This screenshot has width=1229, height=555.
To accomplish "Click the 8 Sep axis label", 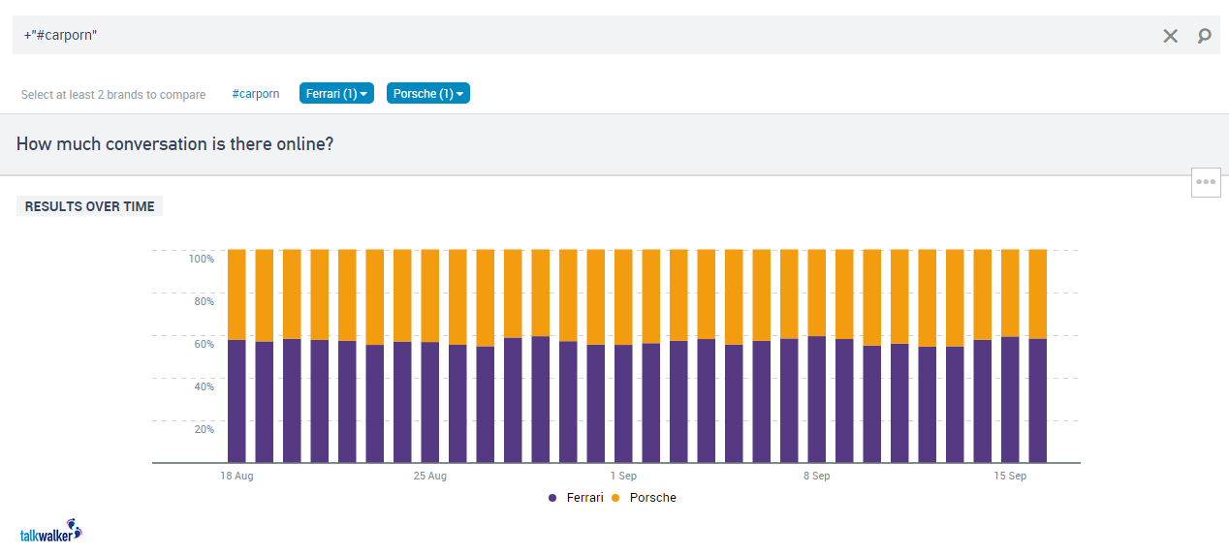I will pyautogui.click(x=817, y=476).
